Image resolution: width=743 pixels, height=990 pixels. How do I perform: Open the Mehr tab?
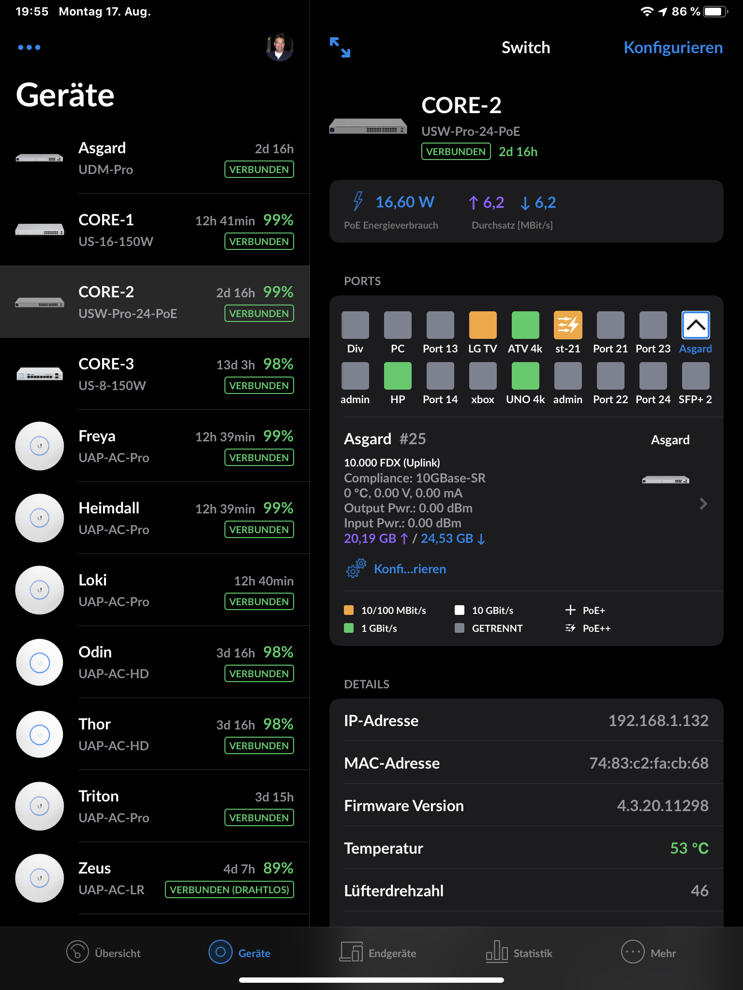pos(648,952)
